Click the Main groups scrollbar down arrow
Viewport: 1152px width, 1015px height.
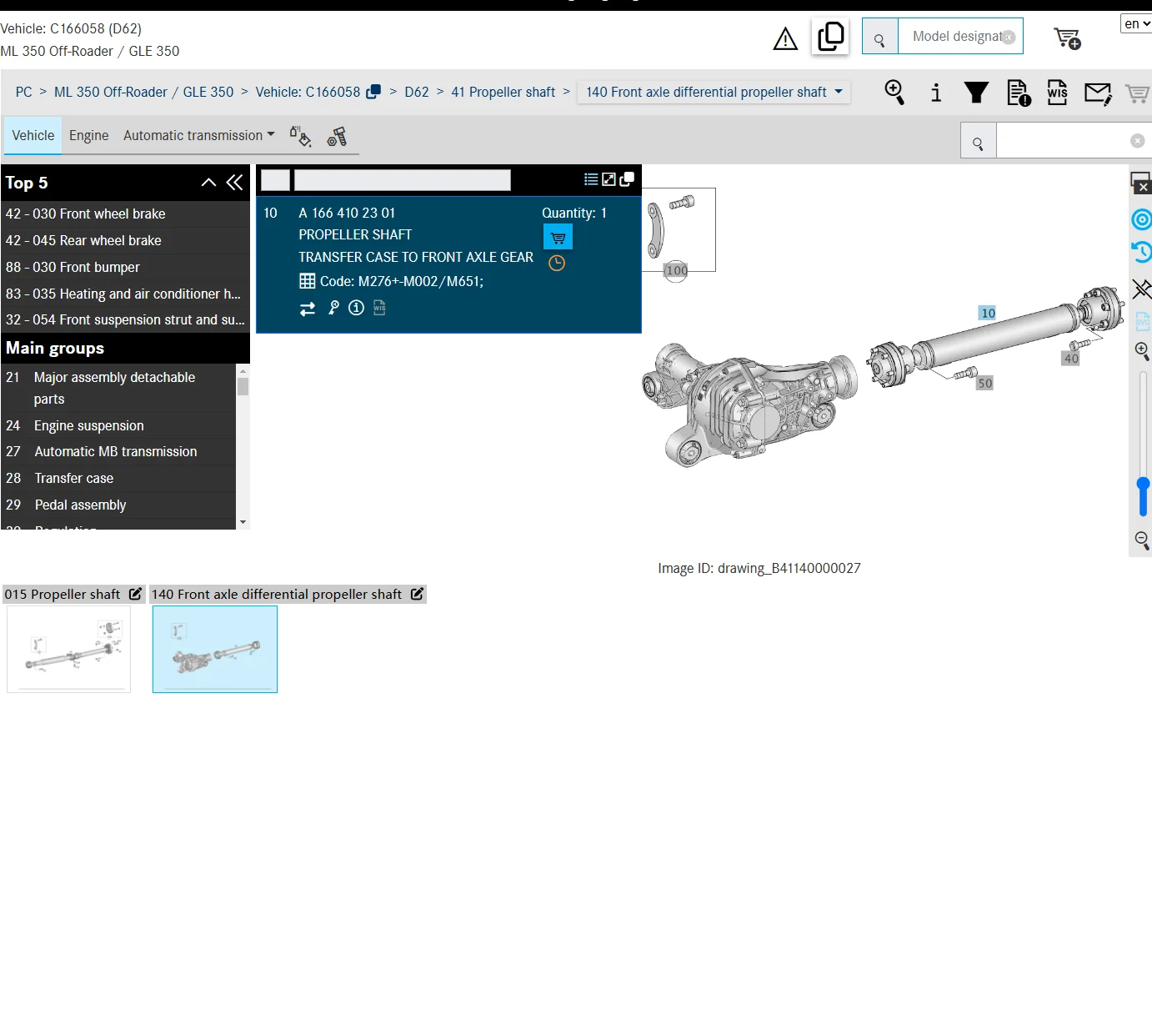pyautogui.click(x=243, y=523)
